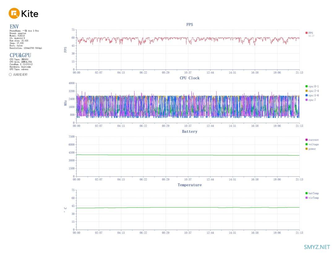The image size is (334, 253).
Task: Select the 'CPU Arch: ARM64_V8A' line
Action: [21, 62]
